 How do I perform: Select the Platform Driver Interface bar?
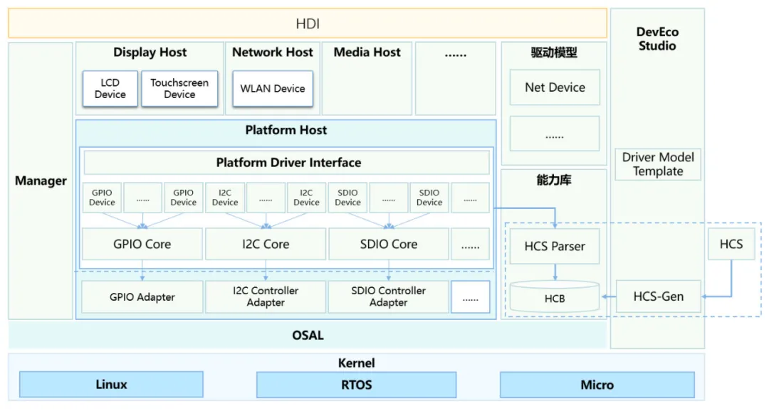point(288,163)
